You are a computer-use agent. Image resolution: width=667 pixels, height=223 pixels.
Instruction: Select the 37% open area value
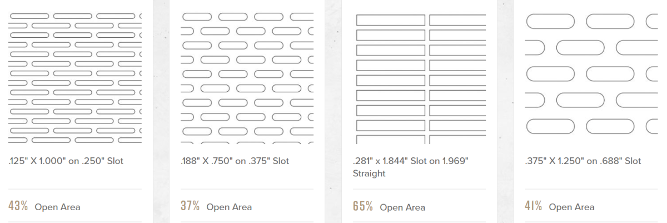[190, 206]
